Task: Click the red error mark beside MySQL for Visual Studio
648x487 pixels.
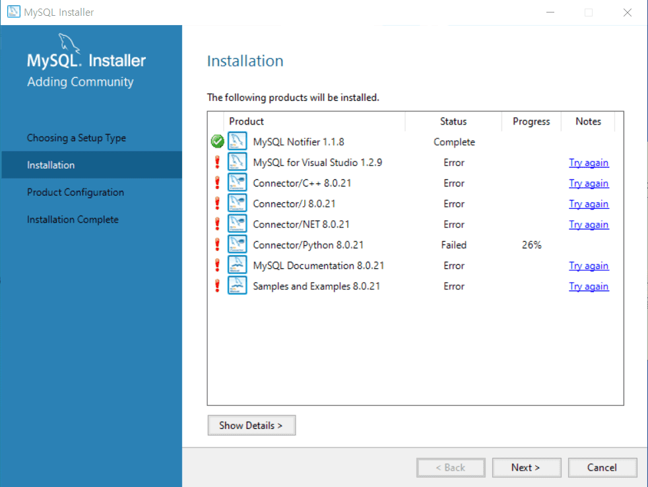Action: pyautogui.click(x=217, y=161)
